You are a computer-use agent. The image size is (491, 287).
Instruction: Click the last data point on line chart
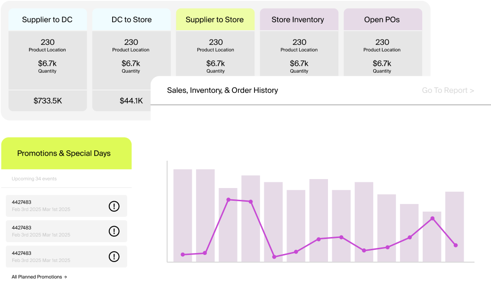click(x=455, y=245)
